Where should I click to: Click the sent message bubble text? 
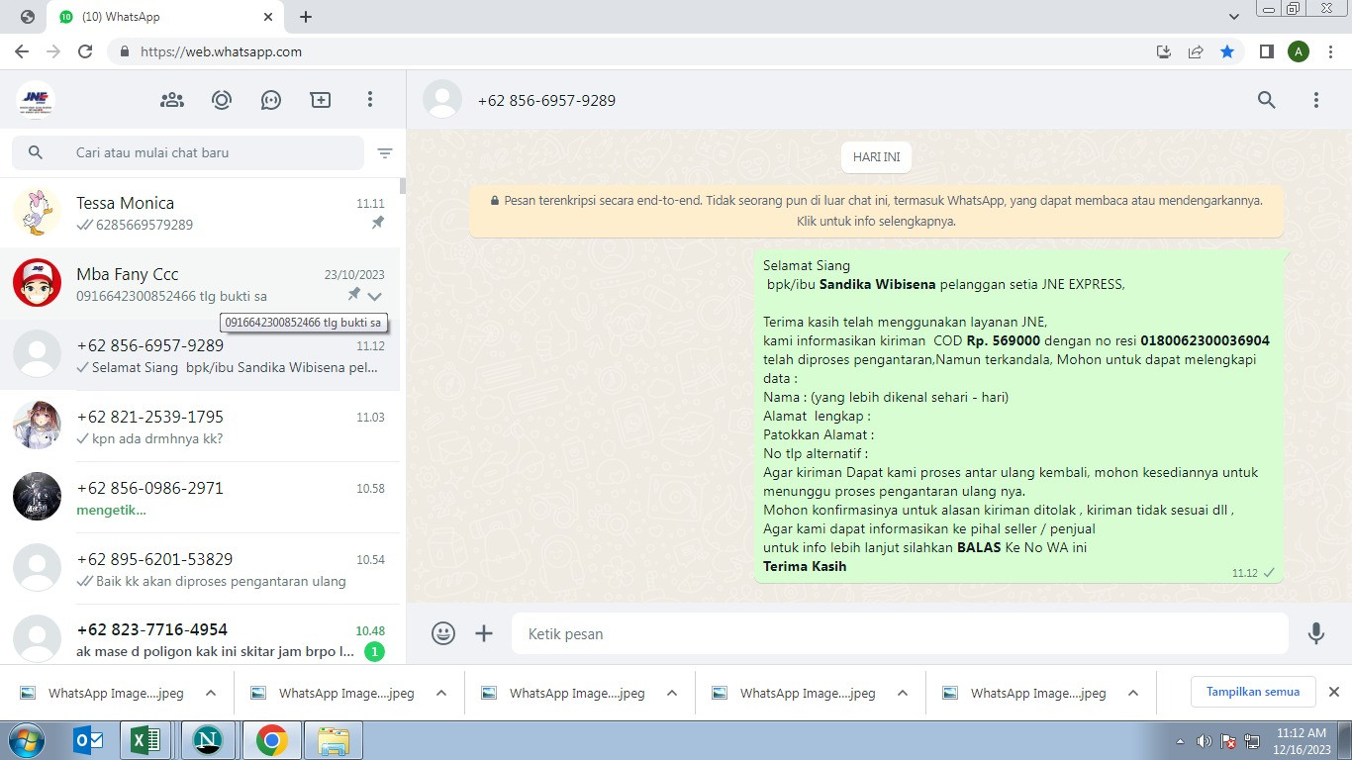pos(1018,416)
